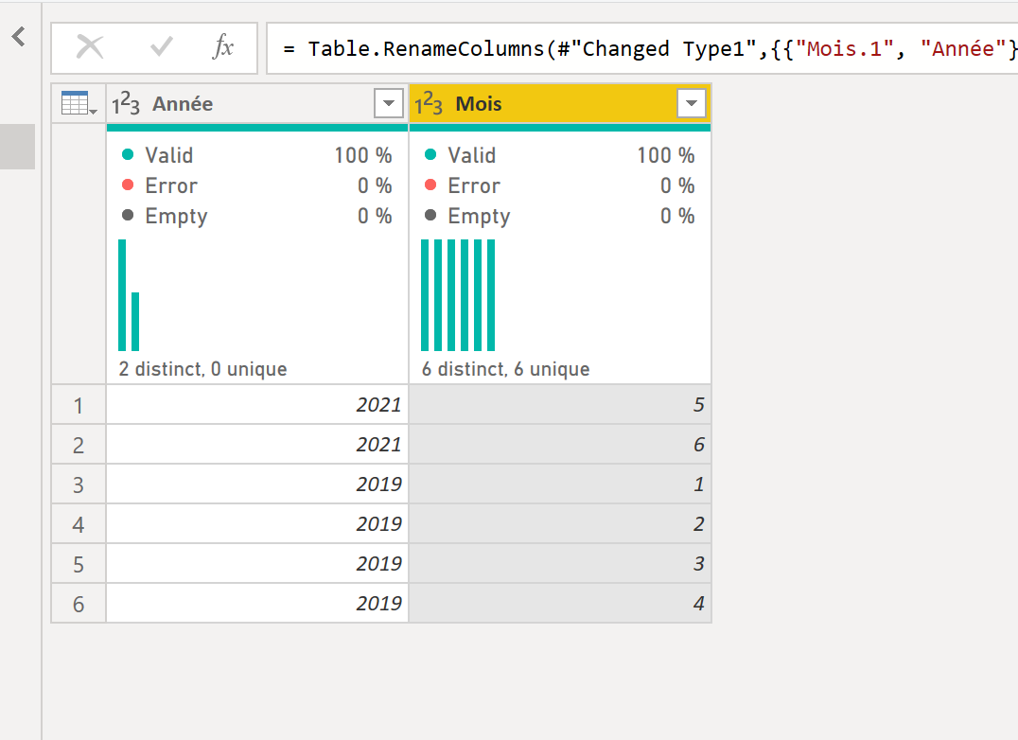The height and width of the screenshot is (740, 1018).
Task: Open the table menu icon in corner
Action: click(79, 103)
